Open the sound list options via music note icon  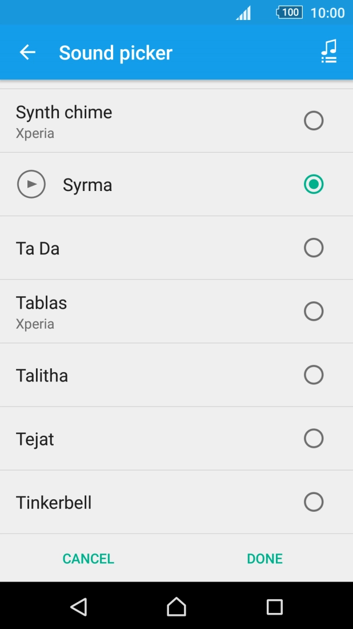(328, 52)
